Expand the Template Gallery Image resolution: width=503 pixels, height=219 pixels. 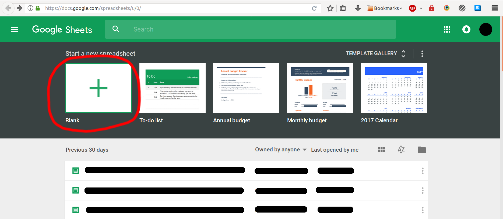376,53
